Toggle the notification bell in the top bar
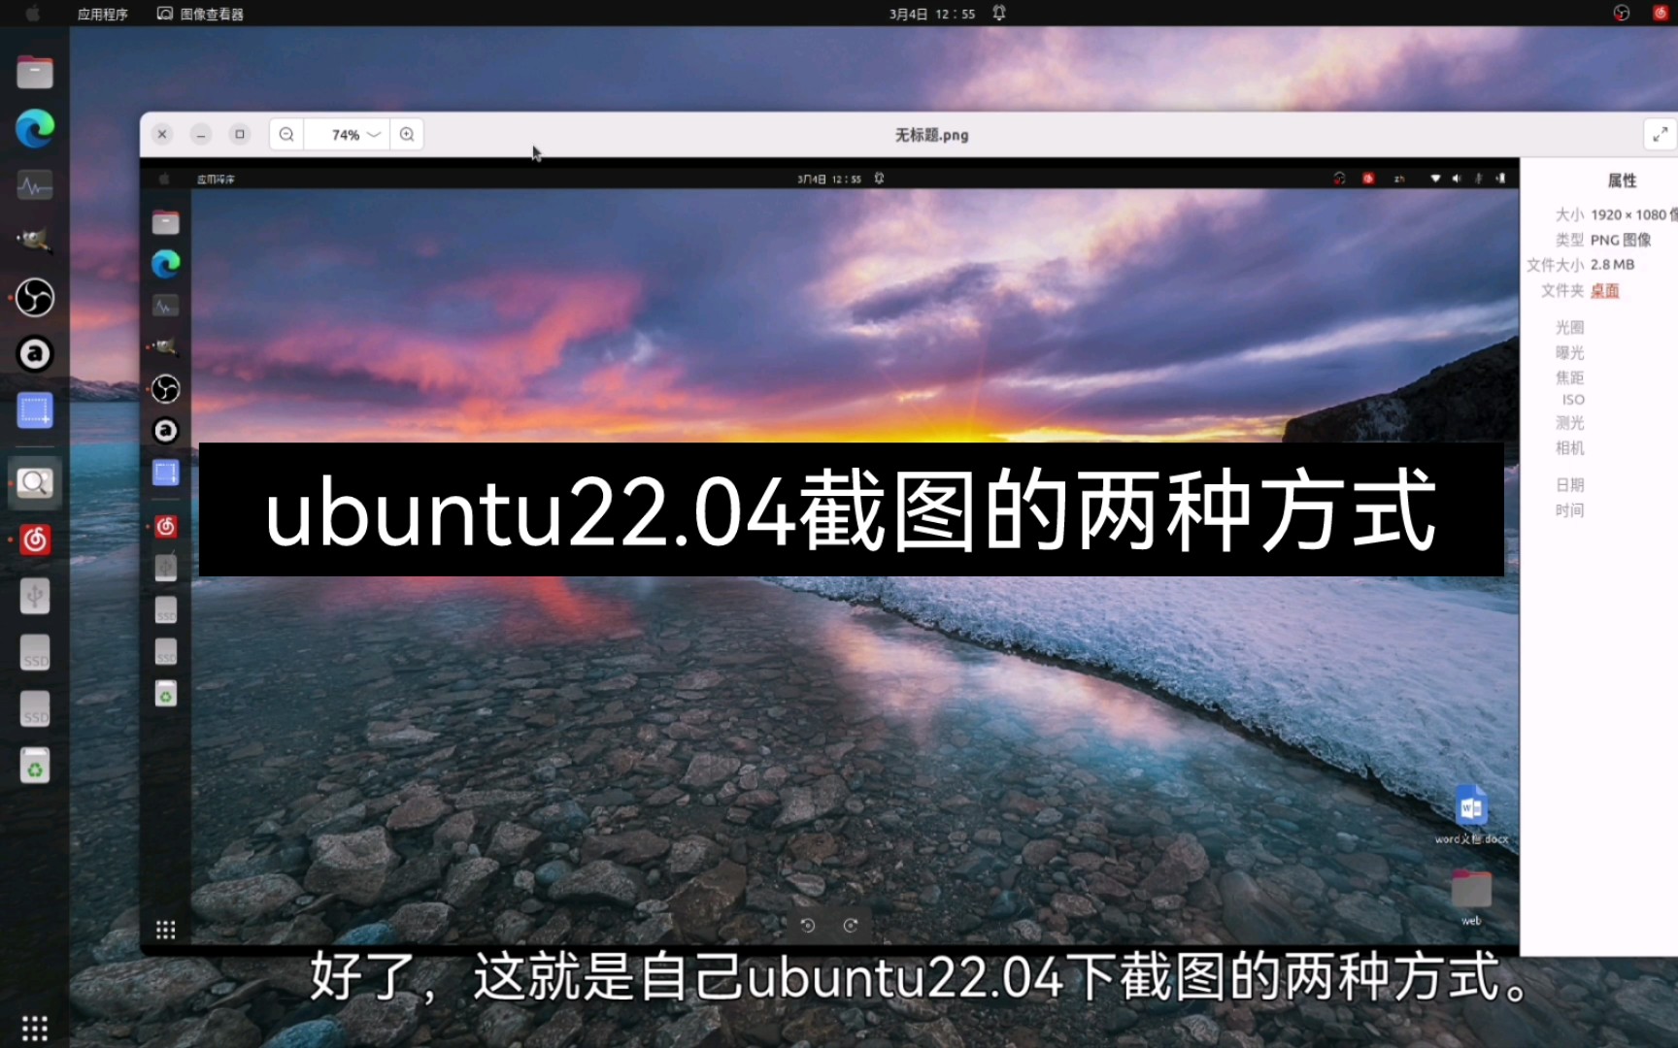 click(x=999, y=13)
